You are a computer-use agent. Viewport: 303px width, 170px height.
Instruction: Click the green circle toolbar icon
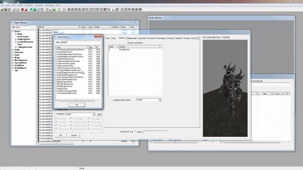click(x=31, y=9)
